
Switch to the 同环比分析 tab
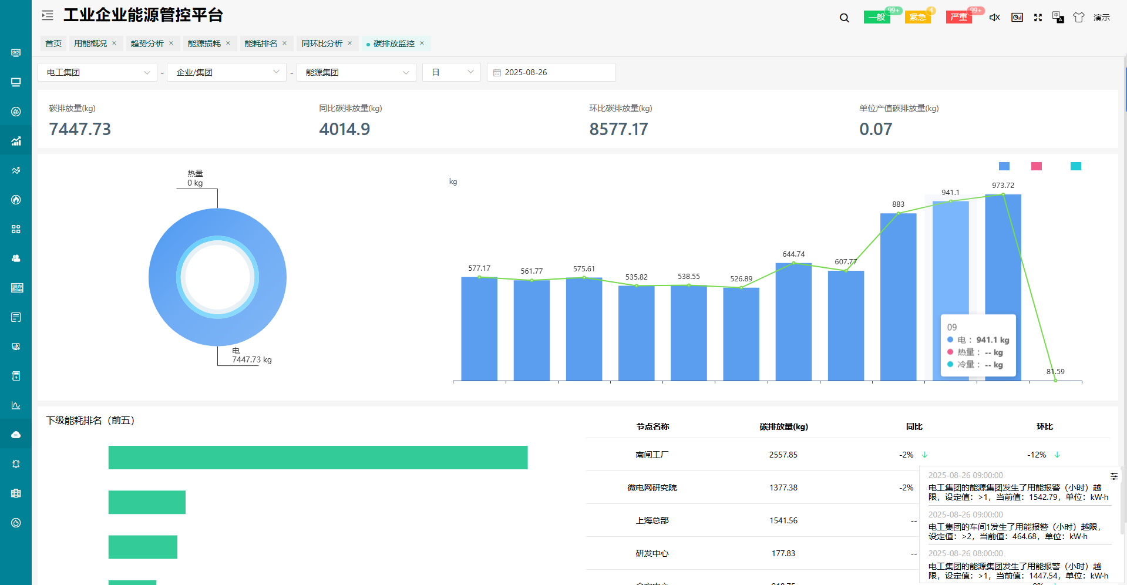coord(322,43)
